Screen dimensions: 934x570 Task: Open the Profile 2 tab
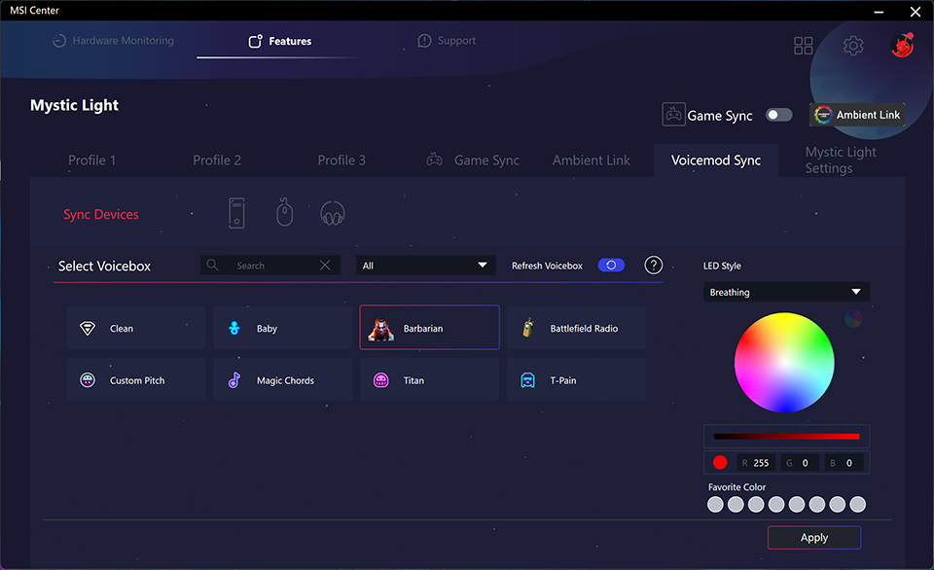(217, 160)
